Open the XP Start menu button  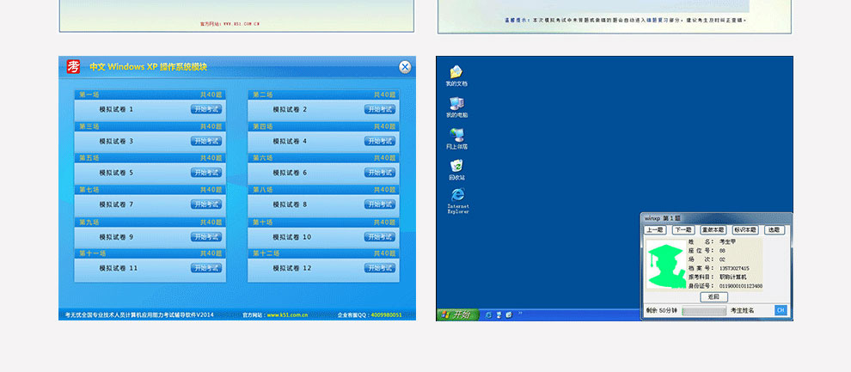coord(457,314)
